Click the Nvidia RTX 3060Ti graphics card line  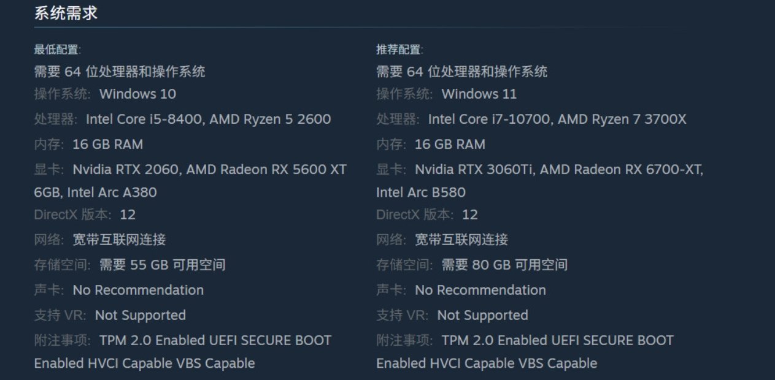click(558, 169)
